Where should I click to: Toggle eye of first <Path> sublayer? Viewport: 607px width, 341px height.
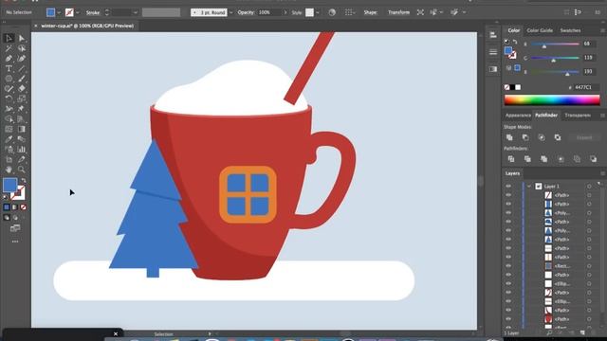click(x=508, y=195)
